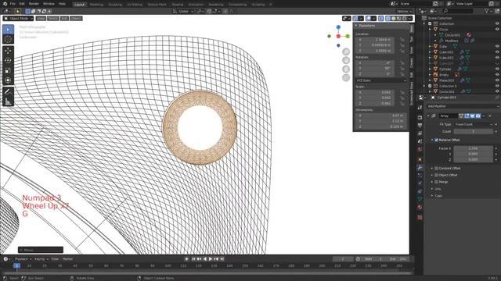Click the viewport zoom magnifier gizmo
Screen dimensions: 501x281
pos(346,52)
